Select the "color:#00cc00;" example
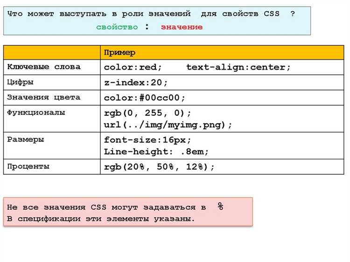350x262 pixels. point(145,98)
